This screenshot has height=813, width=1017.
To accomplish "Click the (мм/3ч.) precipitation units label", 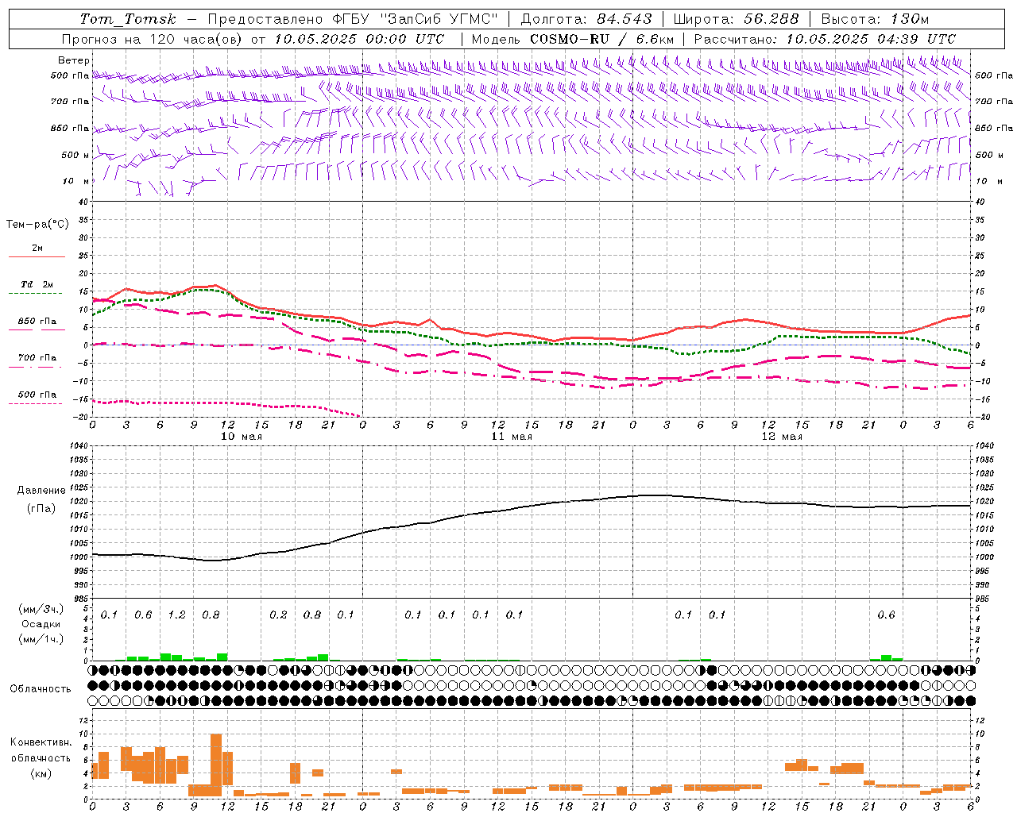I will [x=41, y=610].
